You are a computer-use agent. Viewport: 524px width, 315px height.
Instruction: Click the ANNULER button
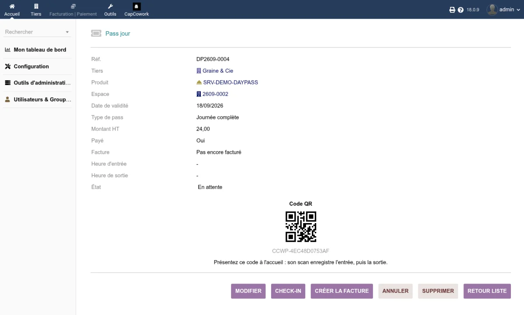coord(396,291)
